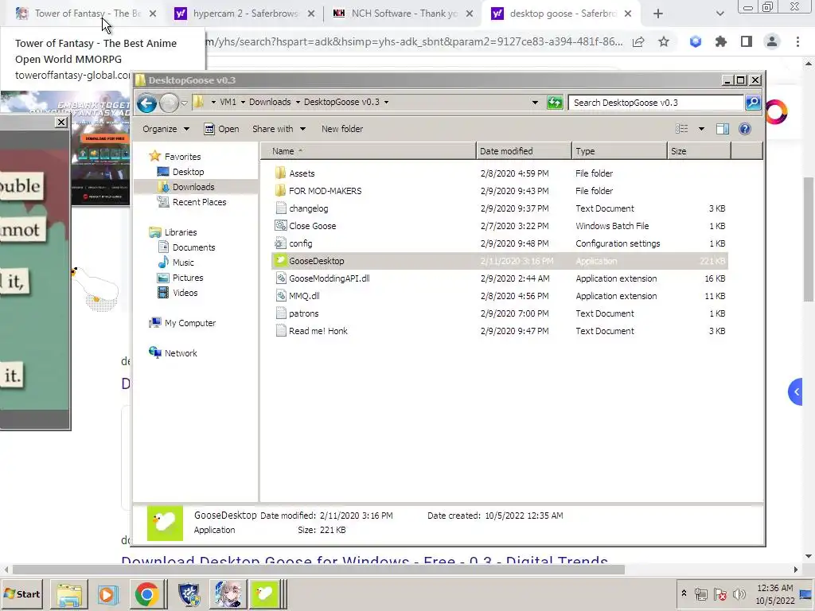The height and width of the screenshot is (611, 815).
Task: Click the anime character taskbar icon
Action: (x=228, y=593)
